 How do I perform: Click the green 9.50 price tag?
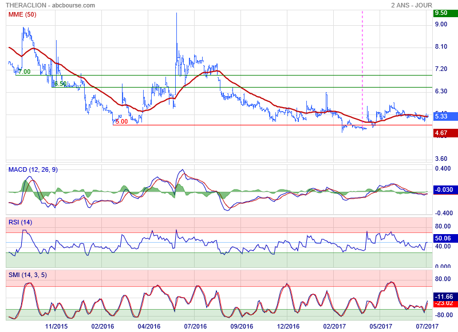pos(445,13)
